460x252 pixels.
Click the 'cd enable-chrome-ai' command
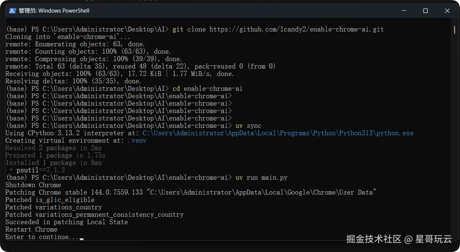coord(207,89)
